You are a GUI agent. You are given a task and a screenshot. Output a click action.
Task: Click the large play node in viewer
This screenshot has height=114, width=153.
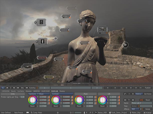(125, 45)
